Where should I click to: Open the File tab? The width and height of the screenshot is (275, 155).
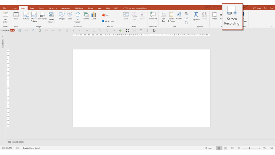click(x=4, y=8)
